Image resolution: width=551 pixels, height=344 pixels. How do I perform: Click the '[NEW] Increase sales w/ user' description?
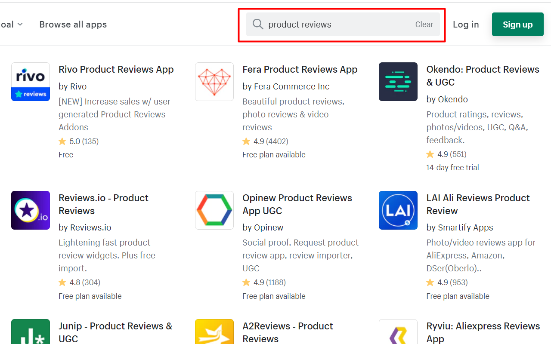point(115,114)
